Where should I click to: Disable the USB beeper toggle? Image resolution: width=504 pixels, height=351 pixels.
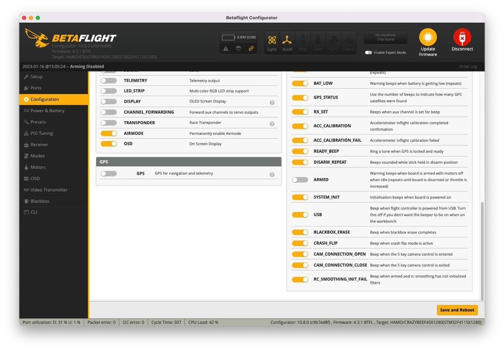pyautogui.click(x=300, y=215)
